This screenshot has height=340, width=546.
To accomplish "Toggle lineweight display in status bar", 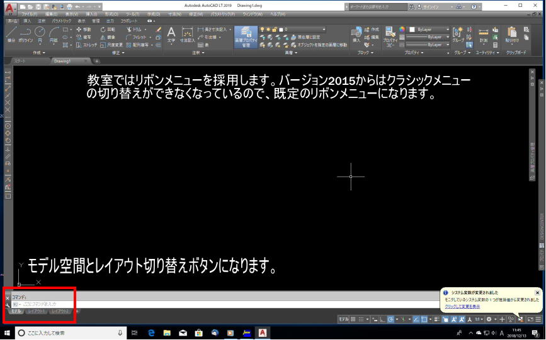I will click(436, 319).
